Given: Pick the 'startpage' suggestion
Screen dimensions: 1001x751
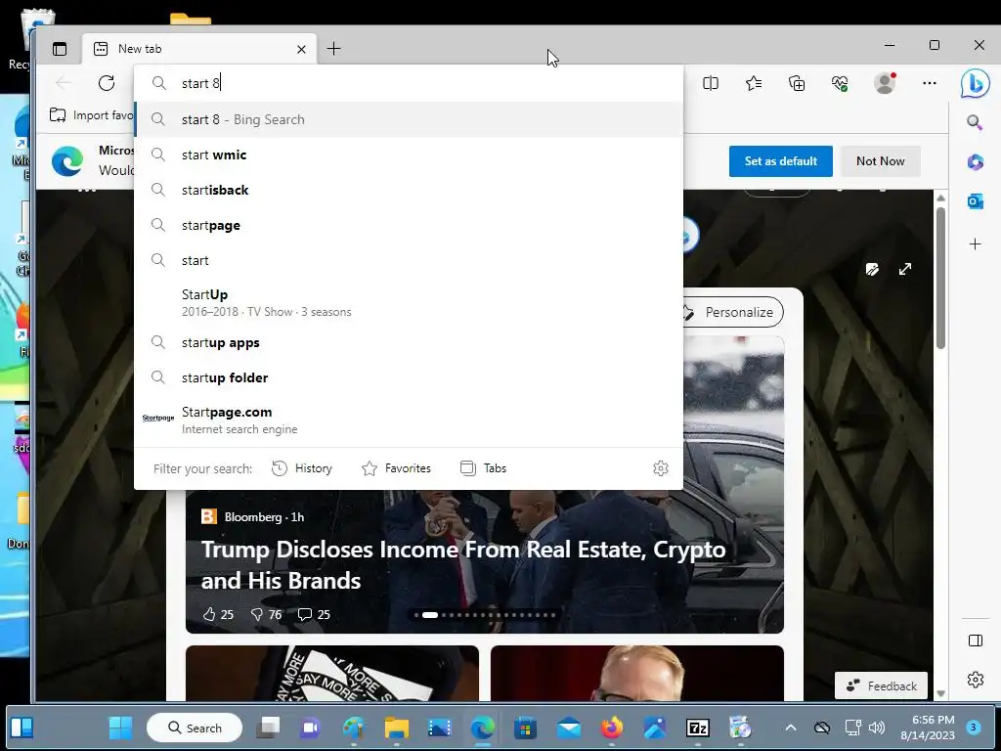Looking at the screenshot, I should point(409,225).
